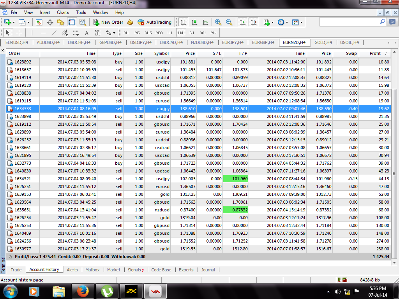This screenshot has height=299, width=399.
Task: Switch timeframe to M15
Action: (148, 33)
